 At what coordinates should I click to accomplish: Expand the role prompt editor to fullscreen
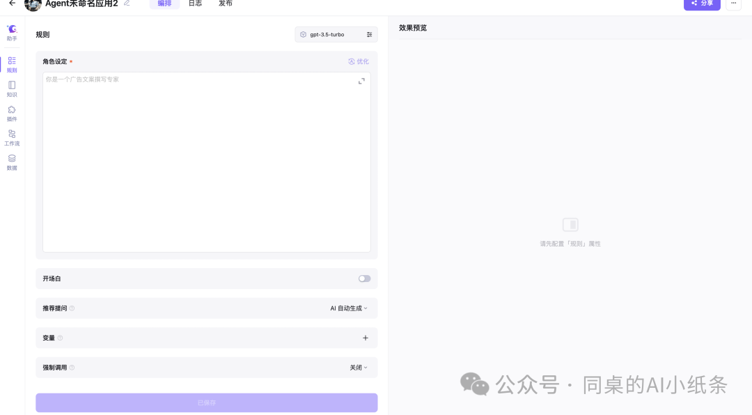(361, 80)
